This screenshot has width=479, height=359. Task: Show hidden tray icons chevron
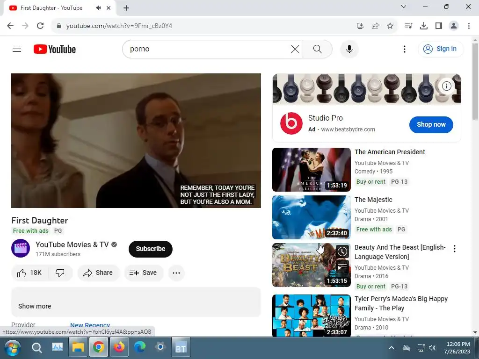392,348
